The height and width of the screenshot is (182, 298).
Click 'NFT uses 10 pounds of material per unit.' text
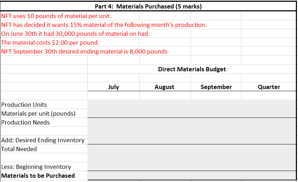coord(56,16)
